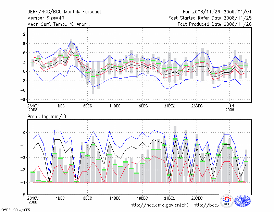The width and height of the screenshot is (274, 212).
Task: Click 21DEC tick on temperature chart axis
Action: click(x=169, y=103)
